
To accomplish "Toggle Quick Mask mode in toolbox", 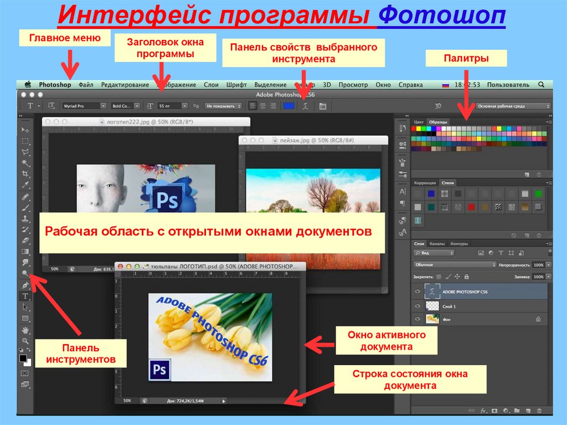I will [25, 373].
